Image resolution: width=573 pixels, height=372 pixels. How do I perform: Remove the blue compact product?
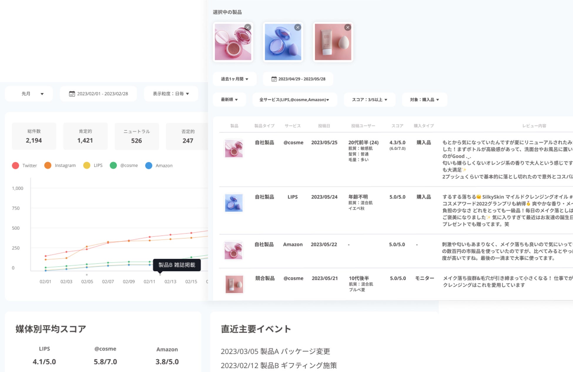pyautogui.click(x=298, y=27)
